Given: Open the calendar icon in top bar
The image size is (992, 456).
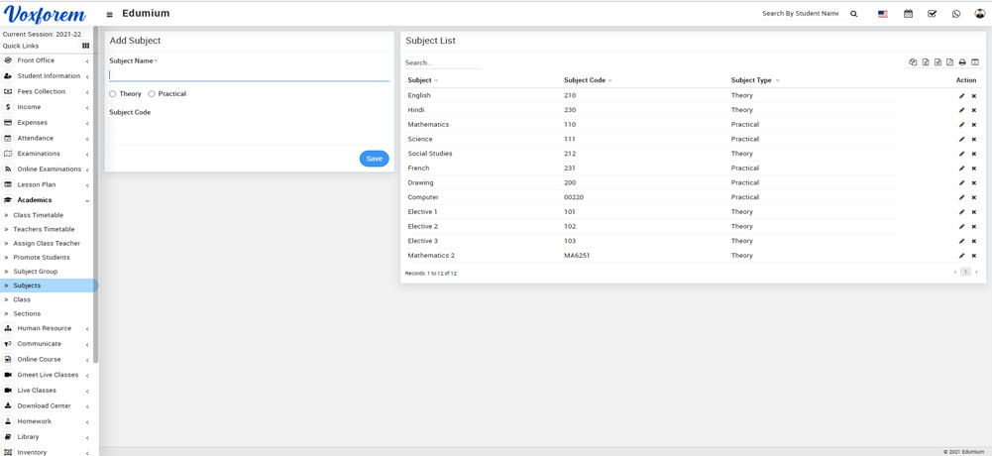Looking at the screenshot, I should [x=908, y=14].
